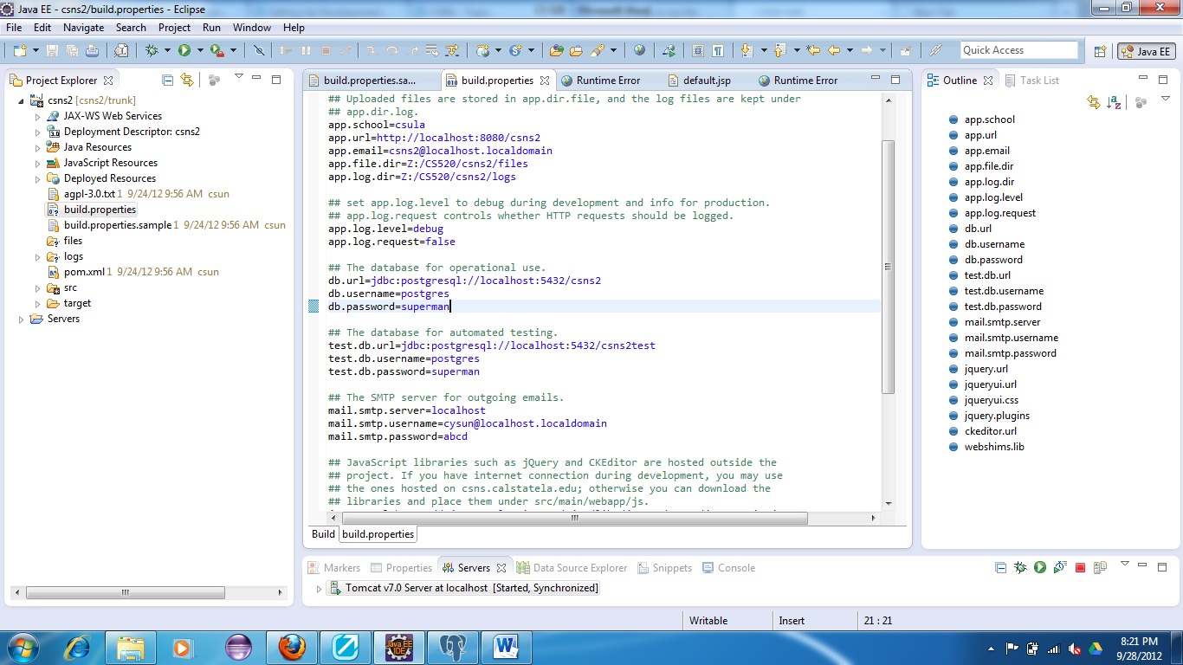Click the green Run button in the main toolbar
Viewport: 1183px width, 665px height.
(184, 51)
